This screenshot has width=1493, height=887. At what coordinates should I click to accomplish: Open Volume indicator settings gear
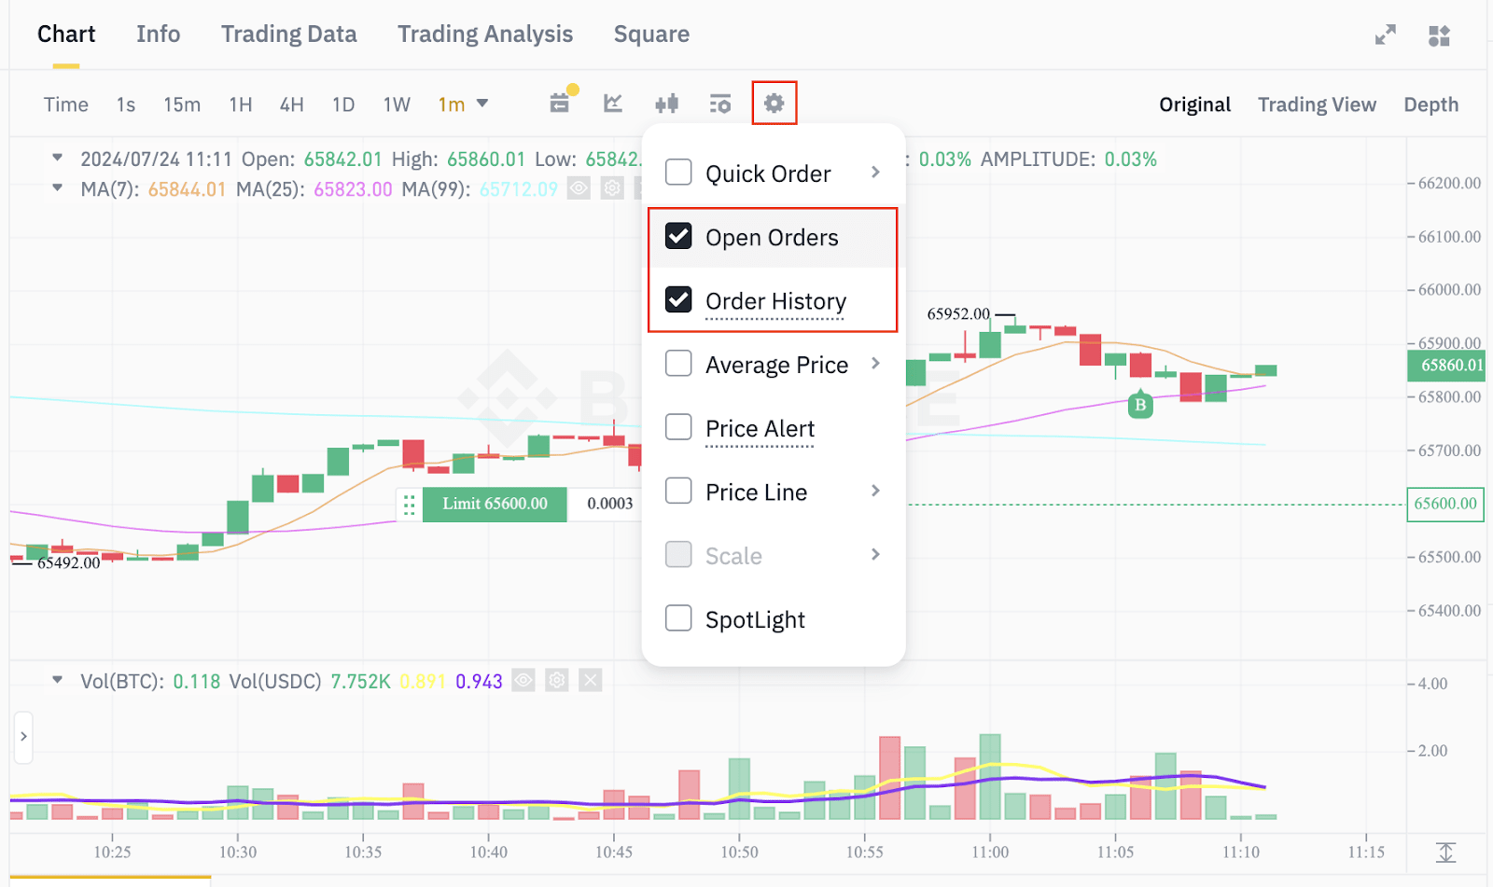(557, 681)
